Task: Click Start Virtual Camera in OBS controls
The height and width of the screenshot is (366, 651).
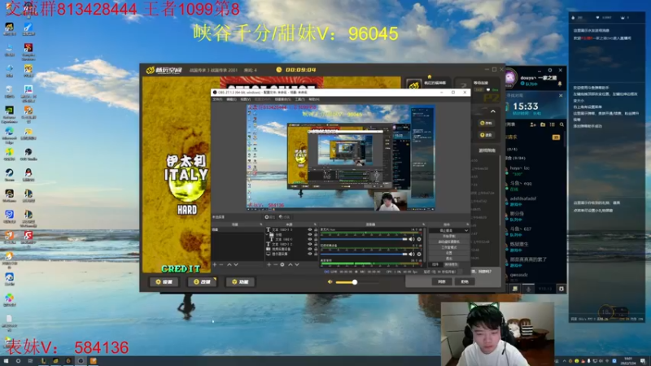Action: click(x=449, y=242)
